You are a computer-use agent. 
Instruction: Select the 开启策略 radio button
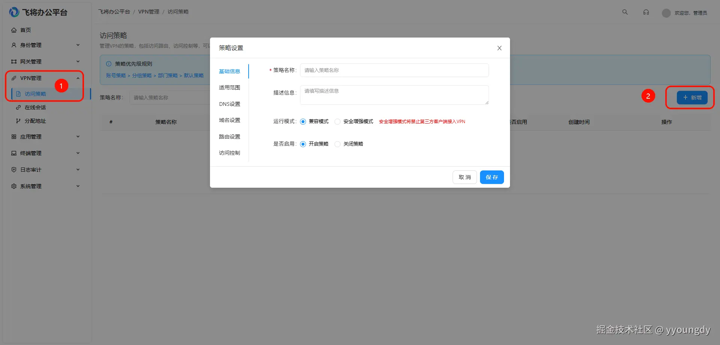303,144
